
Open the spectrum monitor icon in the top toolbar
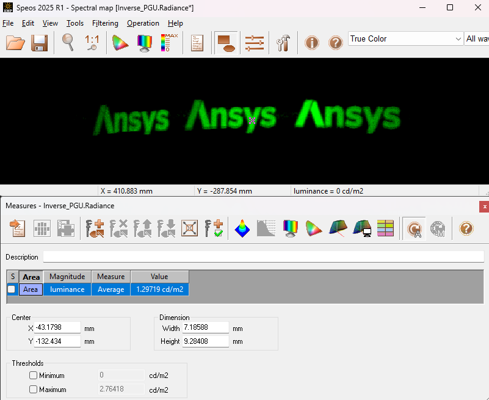(145, 43)
